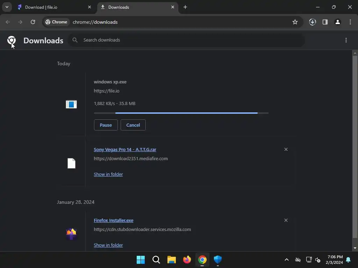Close the Downloads tab
Screen dimensions: 358x268
[x=173, y=7]
